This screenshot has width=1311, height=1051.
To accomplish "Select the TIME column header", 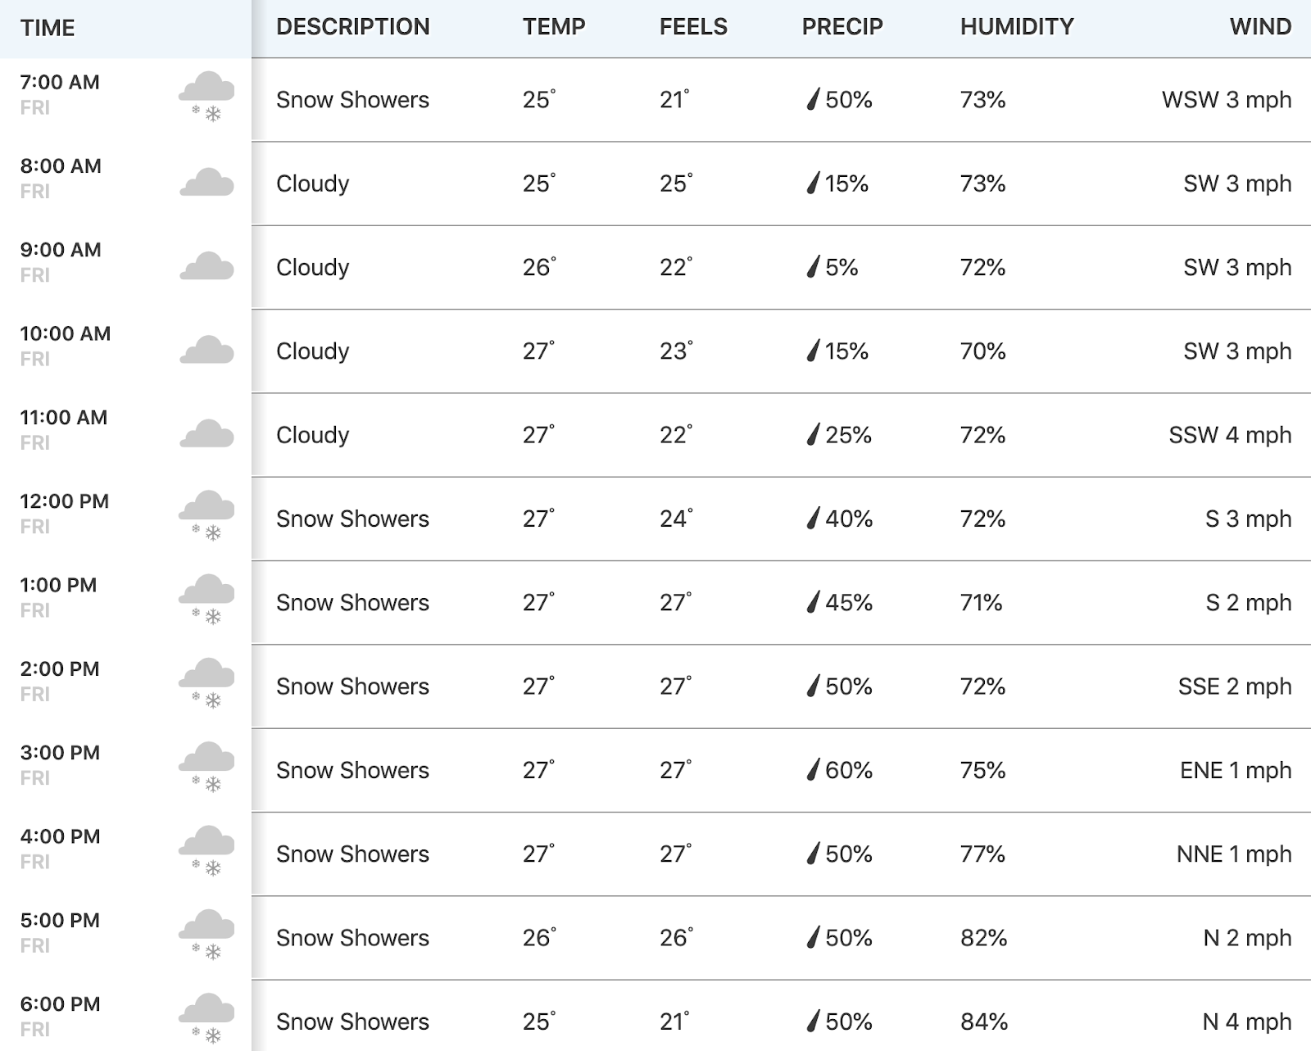I will click(x=48, y=28).
